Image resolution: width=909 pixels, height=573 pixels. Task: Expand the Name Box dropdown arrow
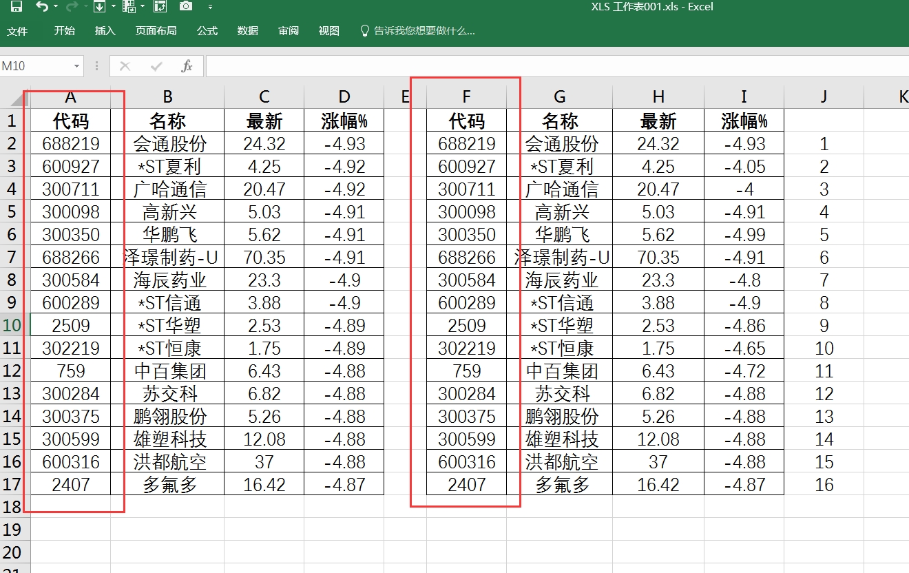[x=76, y=66]
